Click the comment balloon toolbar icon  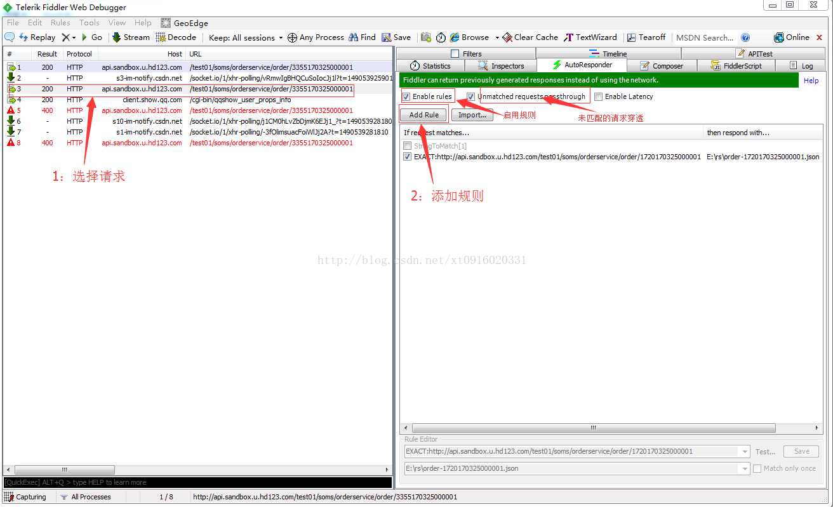(x=10, y=37)
